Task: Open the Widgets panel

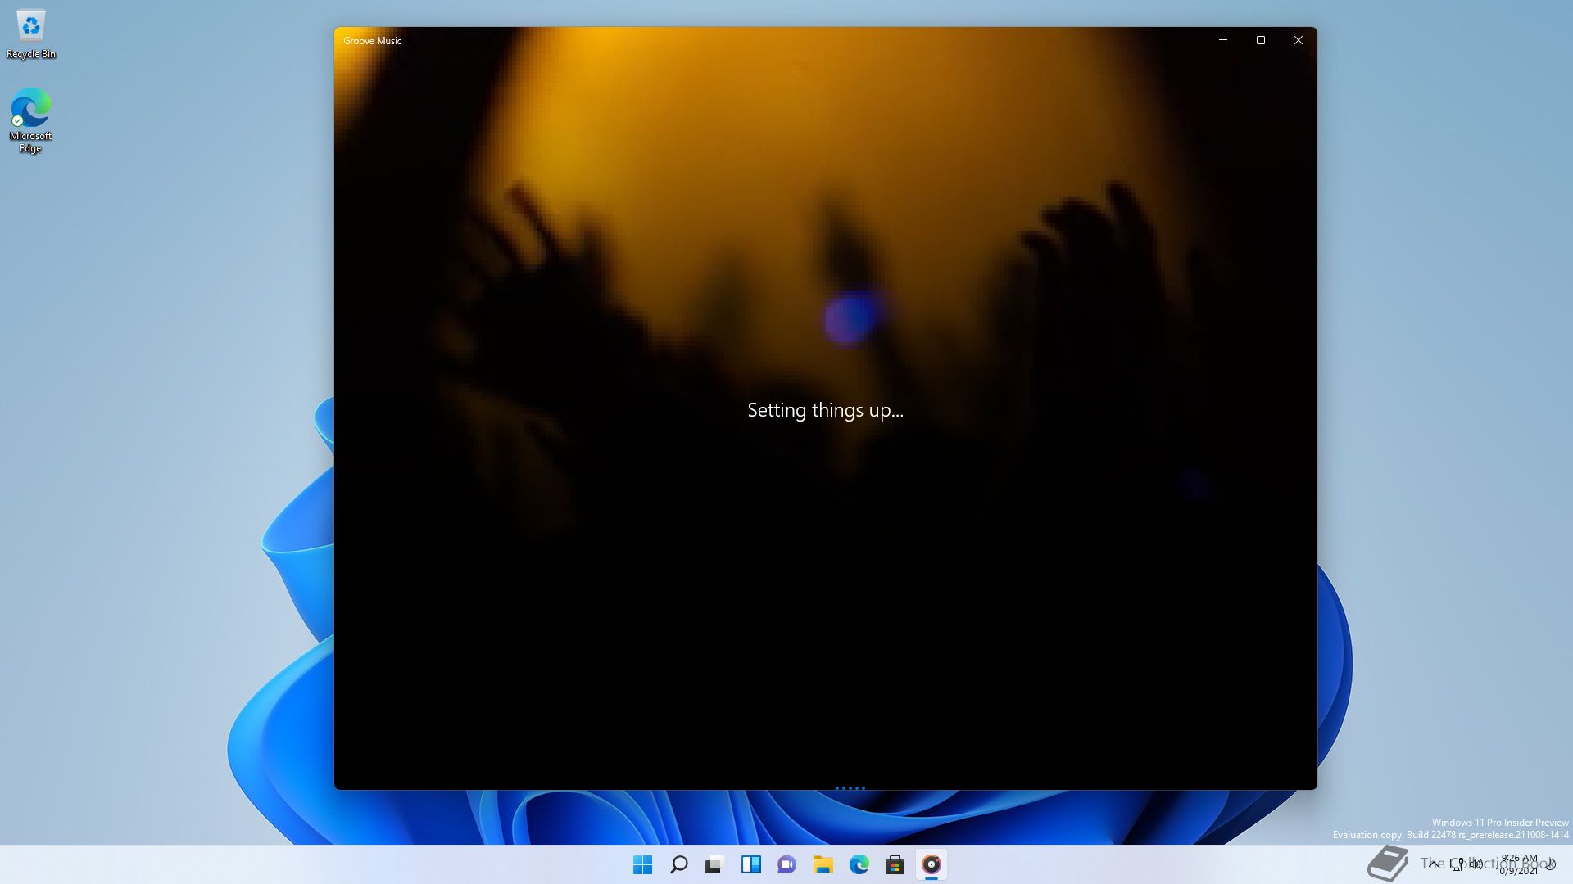Action: (x=751, y=864)
